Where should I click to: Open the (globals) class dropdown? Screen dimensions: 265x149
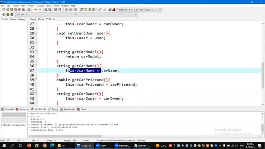pyautogui.click(x=46, y=15)
